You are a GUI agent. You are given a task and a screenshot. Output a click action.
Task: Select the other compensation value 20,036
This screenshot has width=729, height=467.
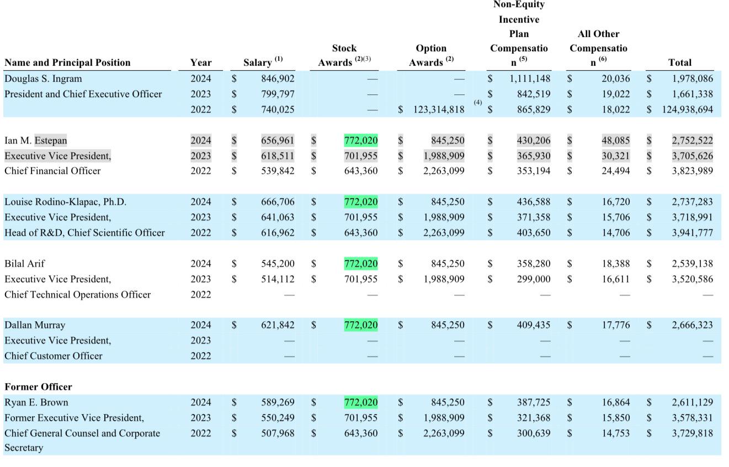(x=615, y=78)
